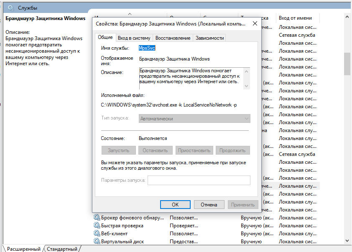This screenshot has height=252, width=352.
Task: Click the gear icon beside Виртуальный диск service
Action: 97,241
